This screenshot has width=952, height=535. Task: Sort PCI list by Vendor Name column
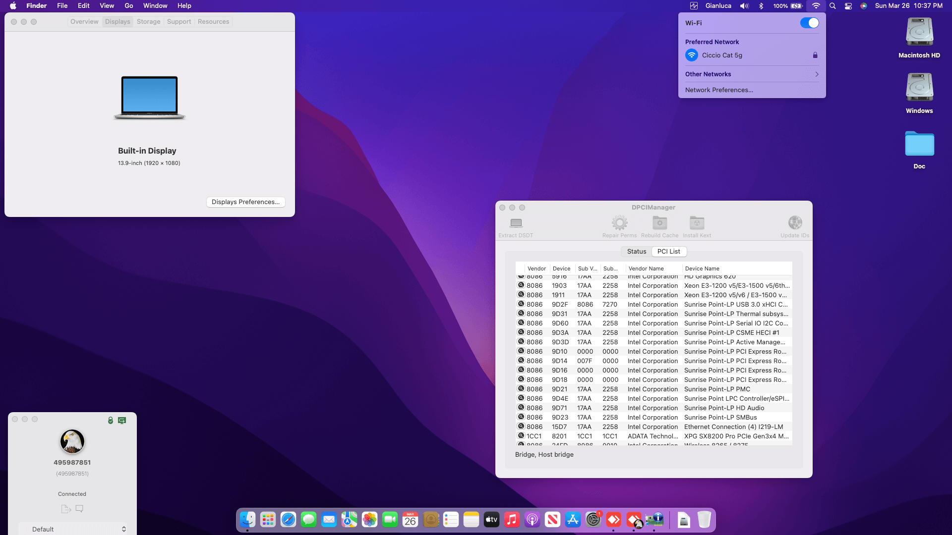[x=646, y=268]
